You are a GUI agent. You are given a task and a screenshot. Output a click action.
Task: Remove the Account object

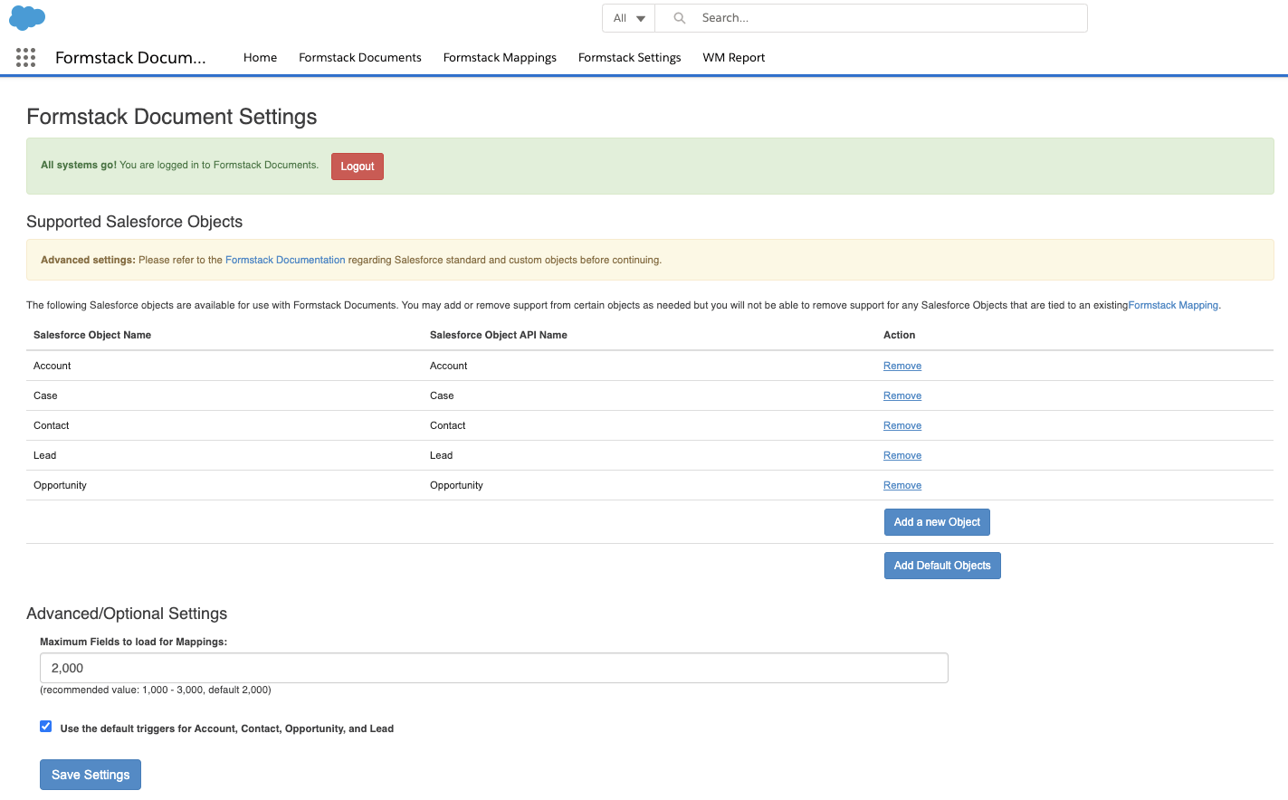pos(902,367)
